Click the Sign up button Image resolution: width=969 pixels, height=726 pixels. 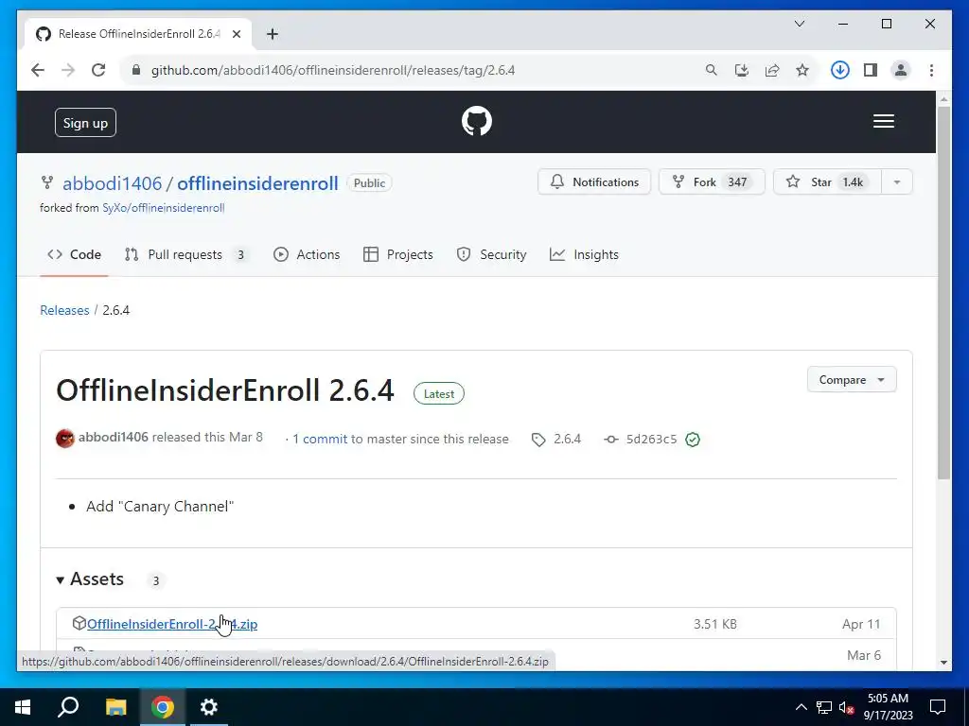coord(85,122)
